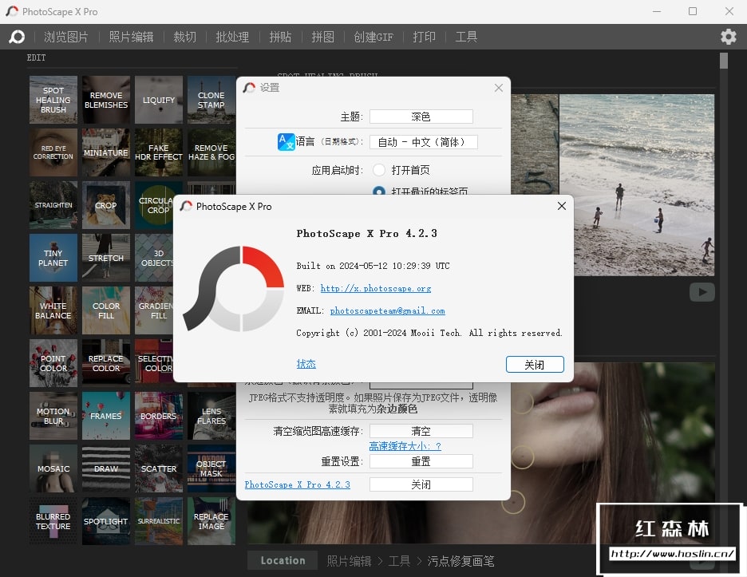This screenshot has height=577, width=747.
Task: Select the Point Color tile
Action: (x=53, y=363)
